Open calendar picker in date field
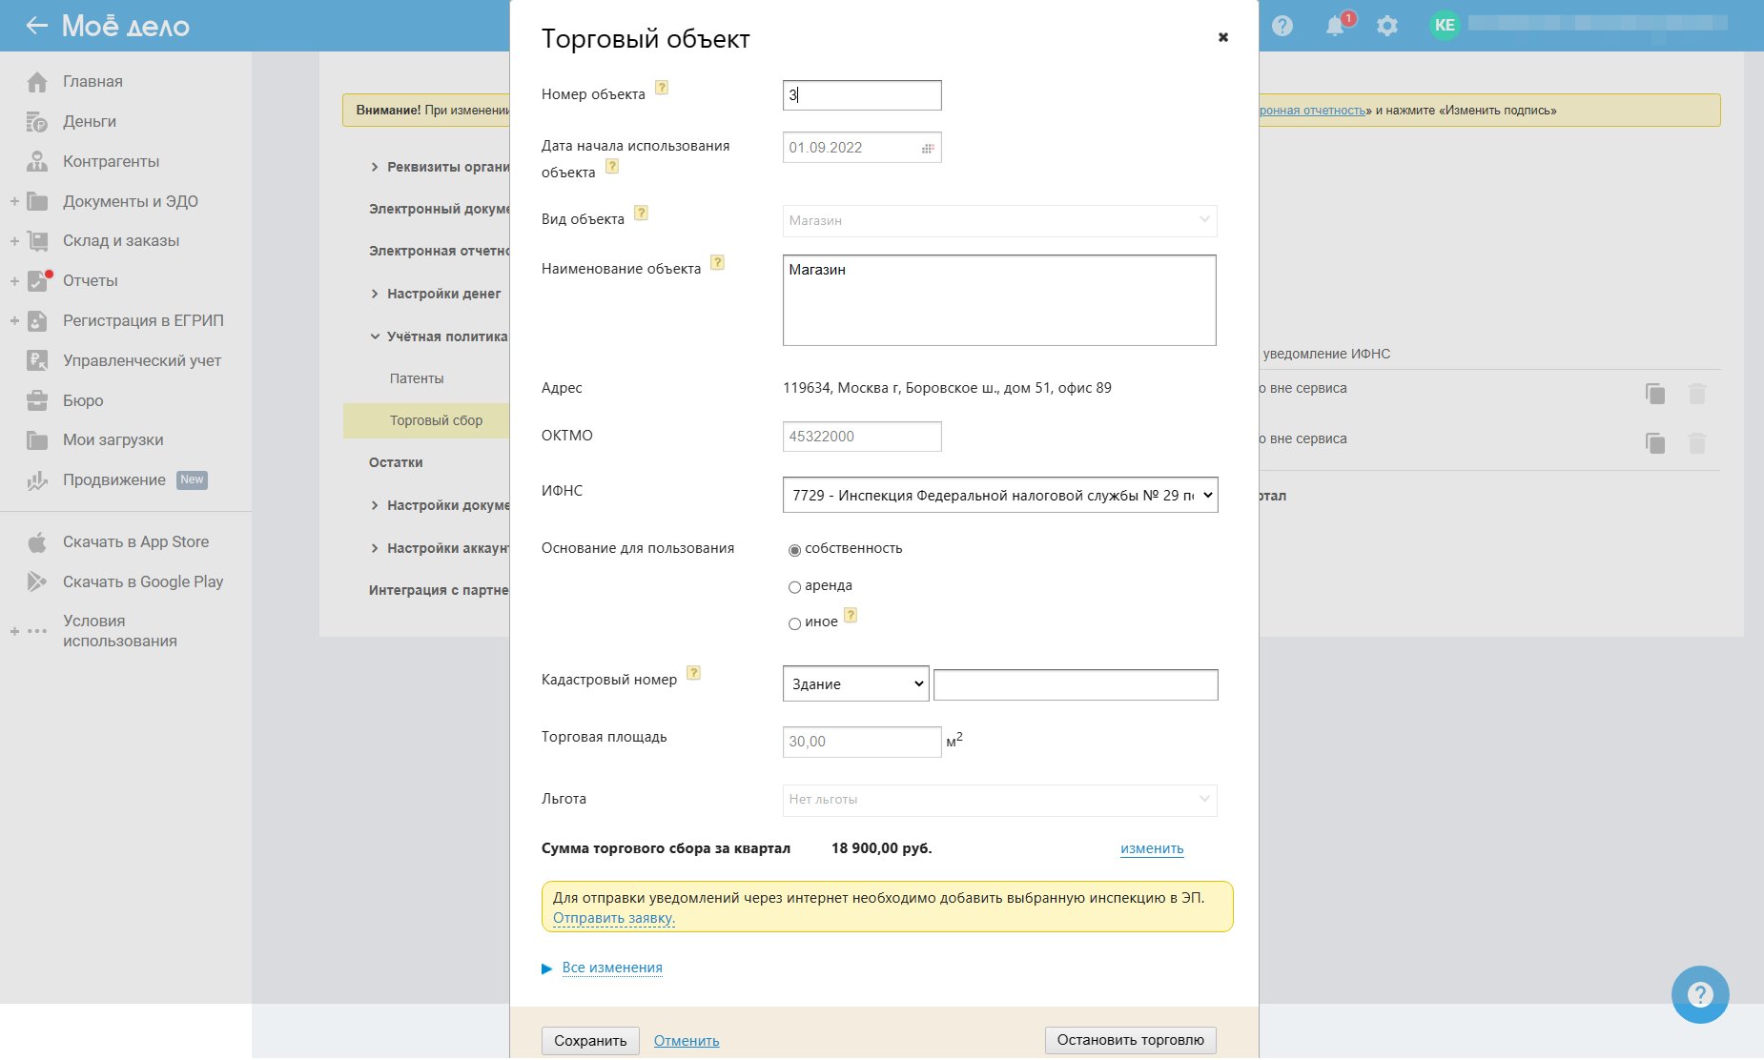Viewport: 1764px width, 1060px height. 927,148
